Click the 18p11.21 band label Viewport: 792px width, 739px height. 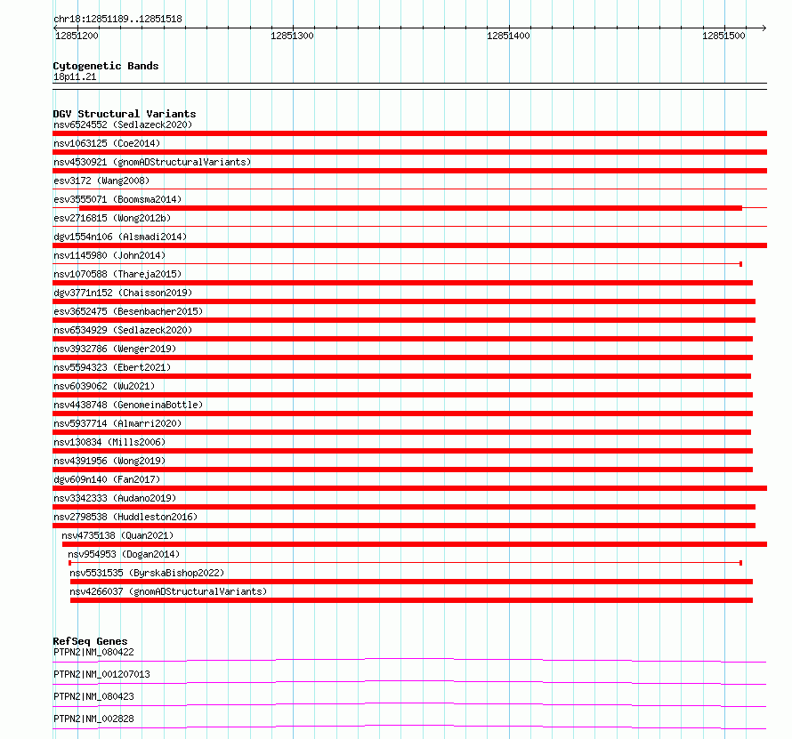[x=75, y=76]
